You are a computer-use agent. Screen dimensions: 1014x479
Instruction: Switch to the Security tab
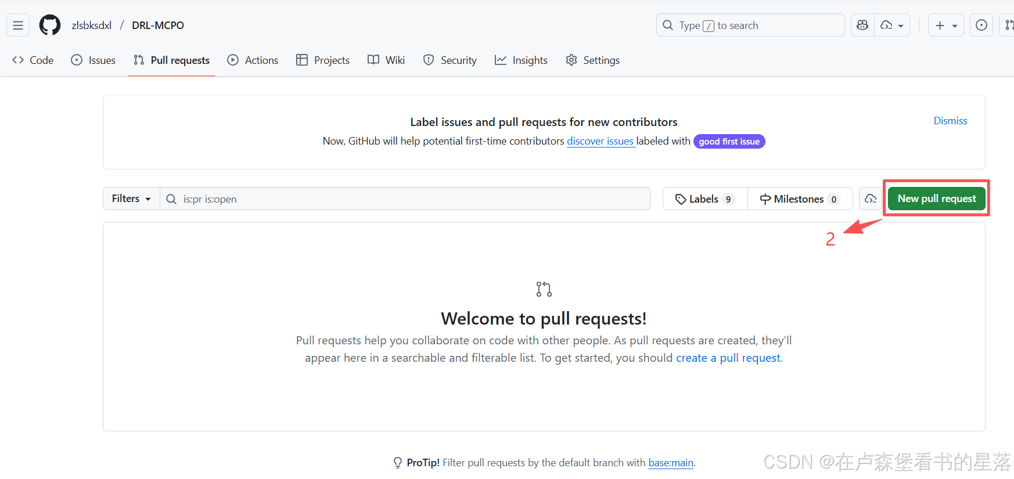tap(450, 60)
